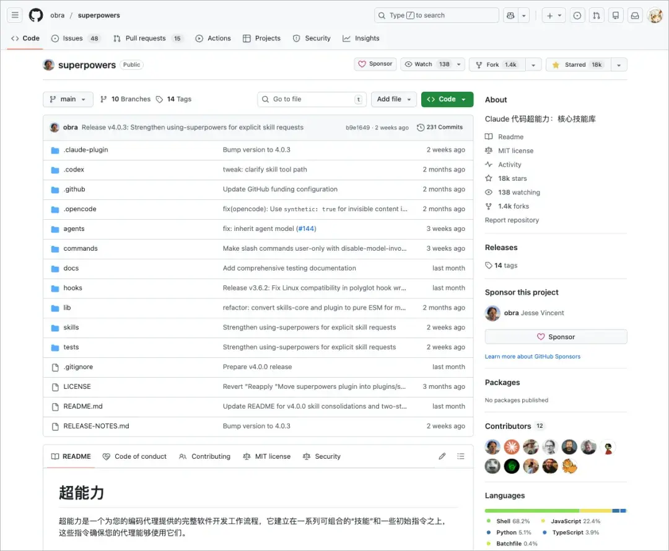
Task: Open the main branch dropdown
Action: tap(68, 99)
